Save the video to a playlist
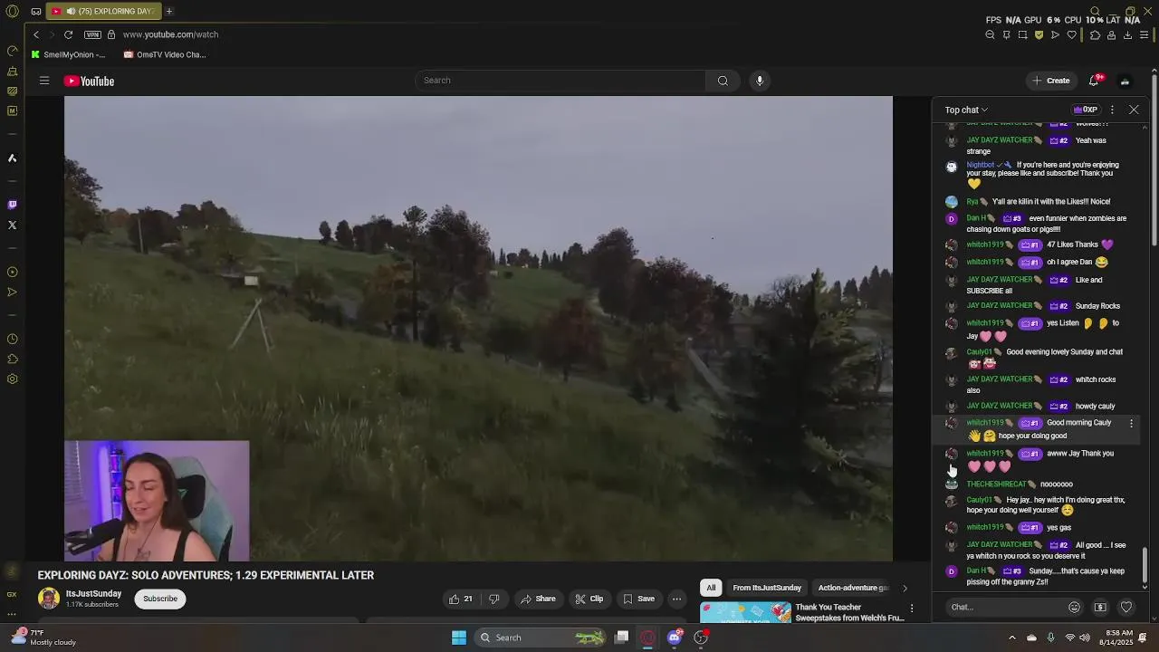 click(638, 599)
